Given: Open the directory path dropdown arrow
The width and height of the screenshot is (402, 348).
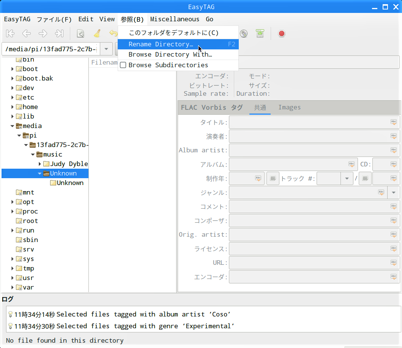Looking at the screenshot, I should click(x=106, y=49).
